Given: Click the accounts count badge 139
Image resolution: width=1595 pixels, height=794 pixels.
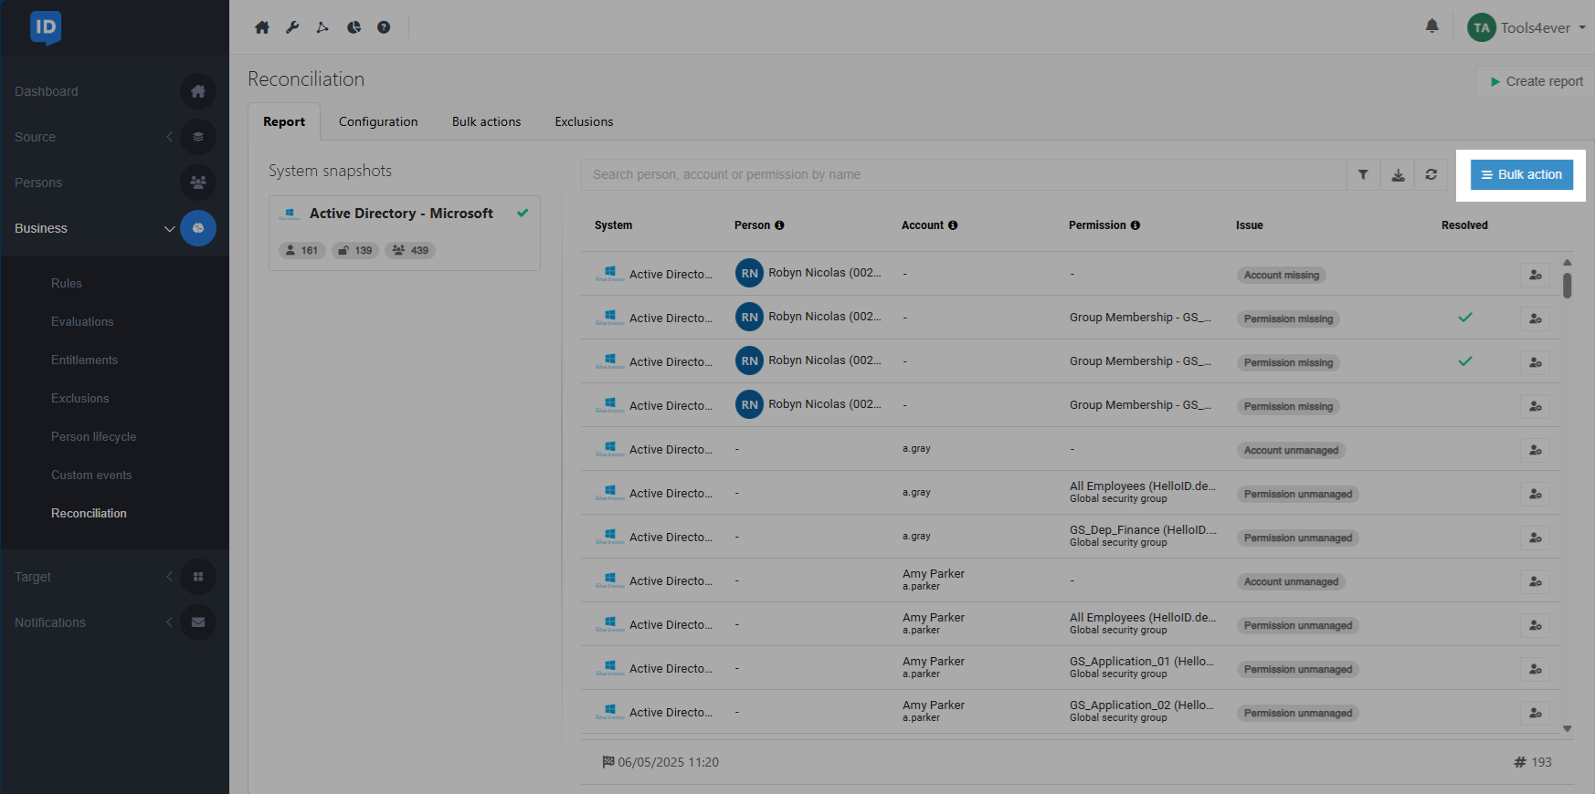Looking at the screenshot, I should coord(355,250).
